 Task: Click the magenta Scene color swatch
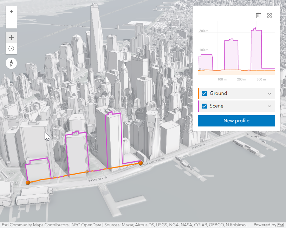tap(198, 106)
